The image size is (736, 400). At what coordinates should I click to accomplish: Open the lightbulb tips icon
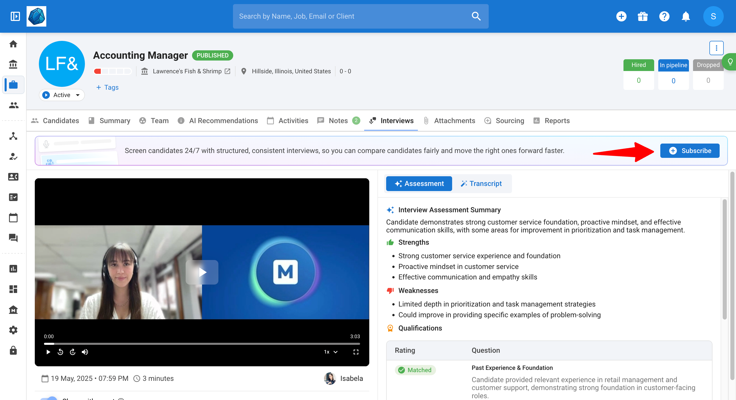pyautogui.click(x=730, y=62)
